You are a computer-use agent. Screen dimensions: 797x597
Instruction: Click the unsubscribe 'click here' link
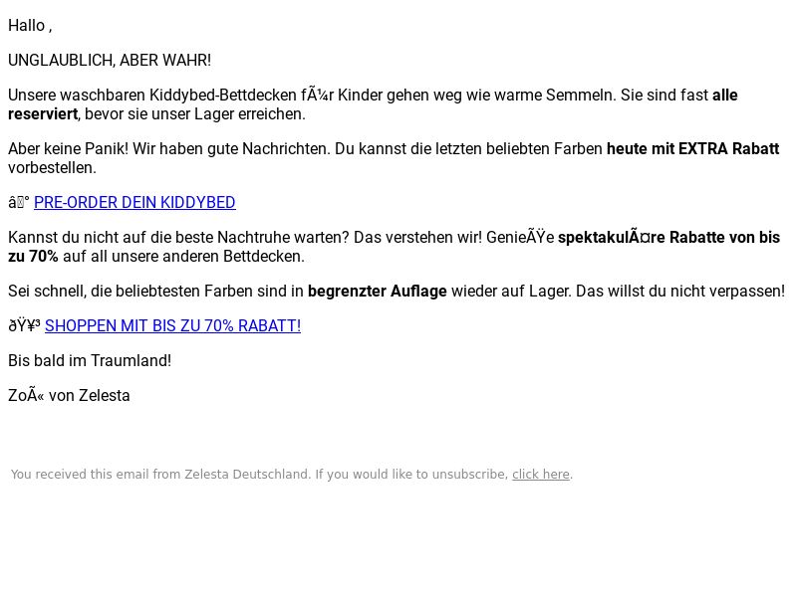click(541, 475)
